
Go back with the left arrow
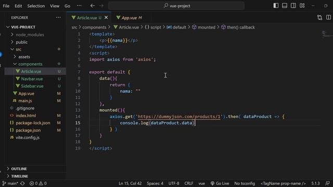coord(93,6)
